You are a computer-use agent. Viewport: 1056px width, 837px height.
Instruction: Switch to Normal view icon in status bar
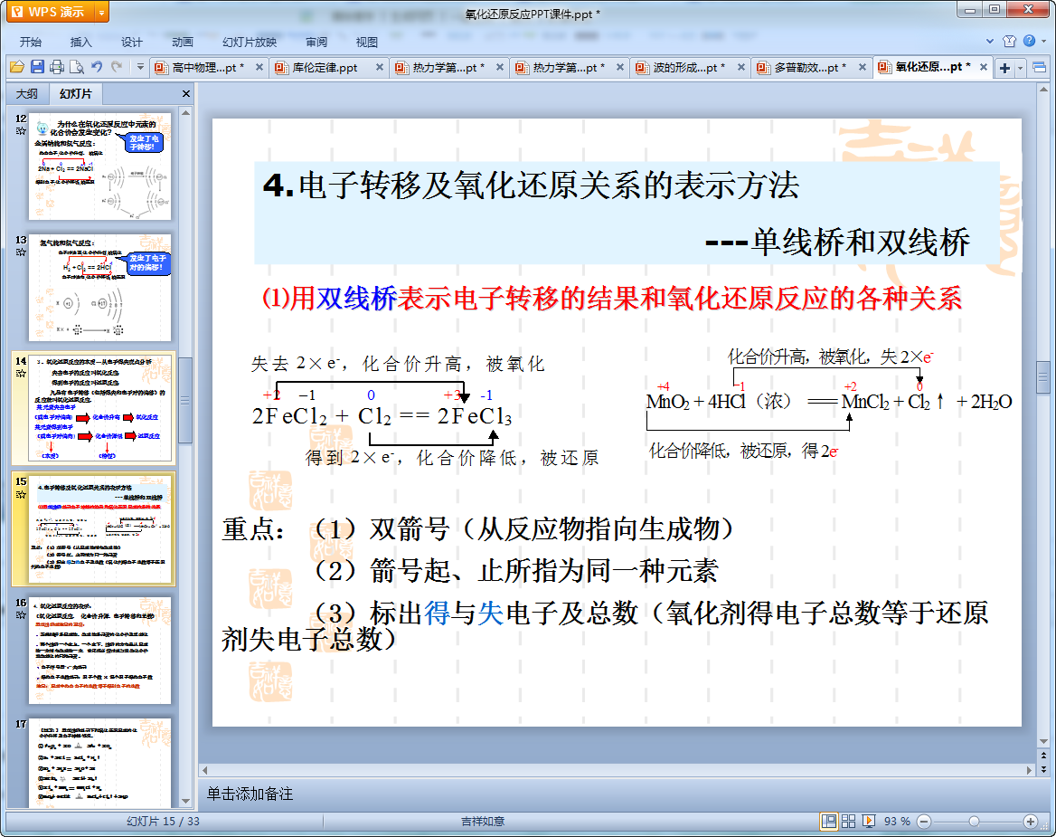point(829,821)
